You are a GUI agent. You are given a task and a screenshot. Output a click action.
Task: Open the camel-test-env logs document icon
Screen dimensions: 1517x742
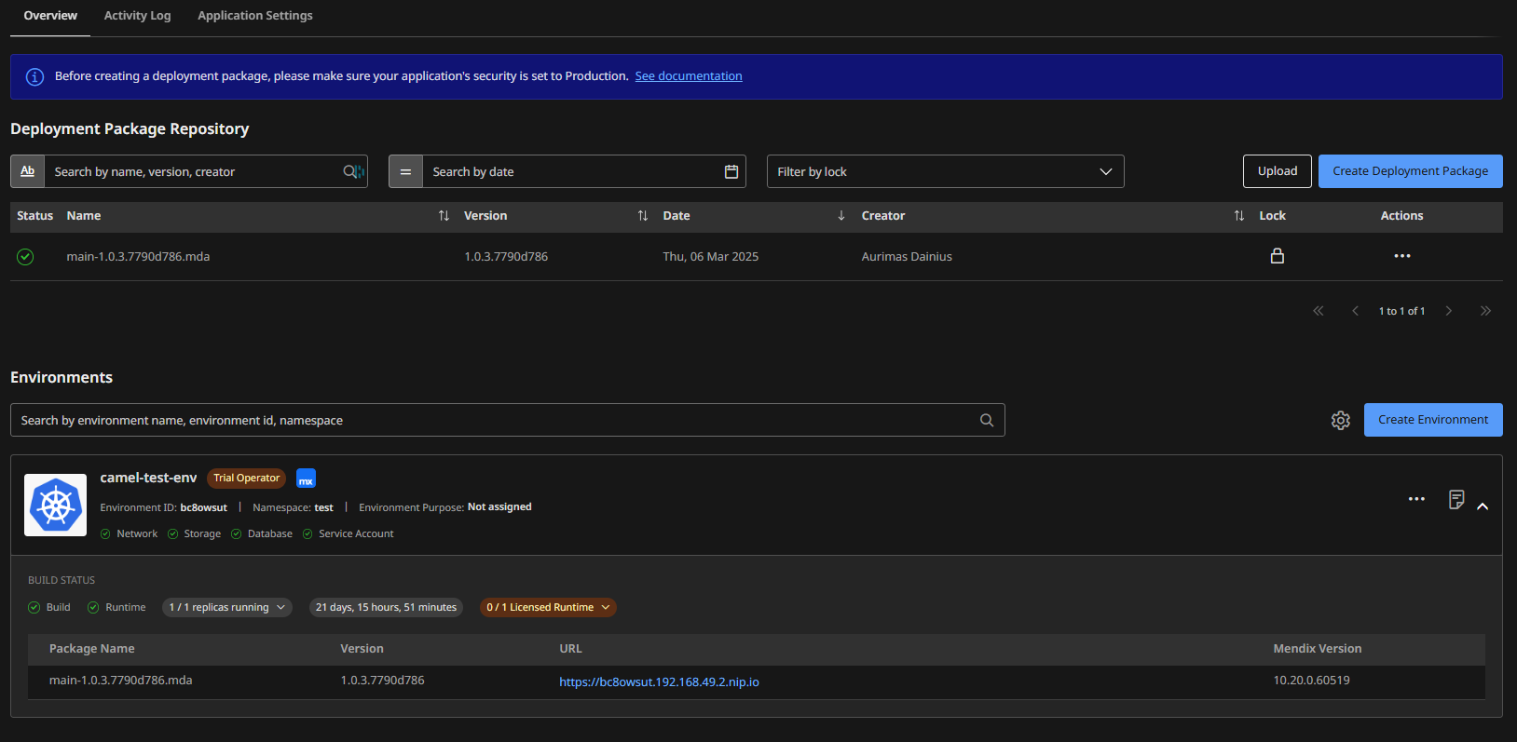[1456, 500]
